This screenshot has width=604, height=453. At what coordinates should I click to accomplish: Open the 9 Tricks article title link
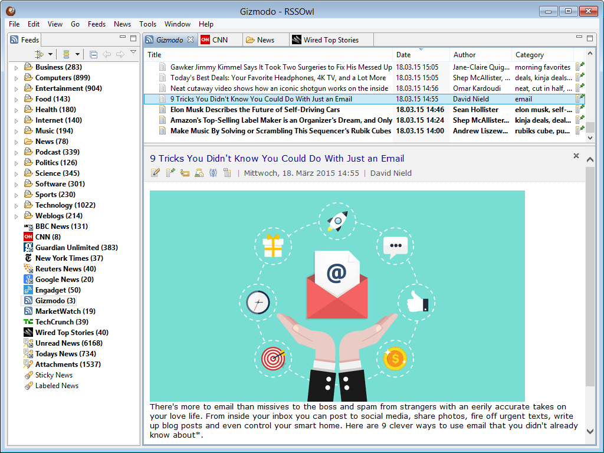[x=276, y=159]
